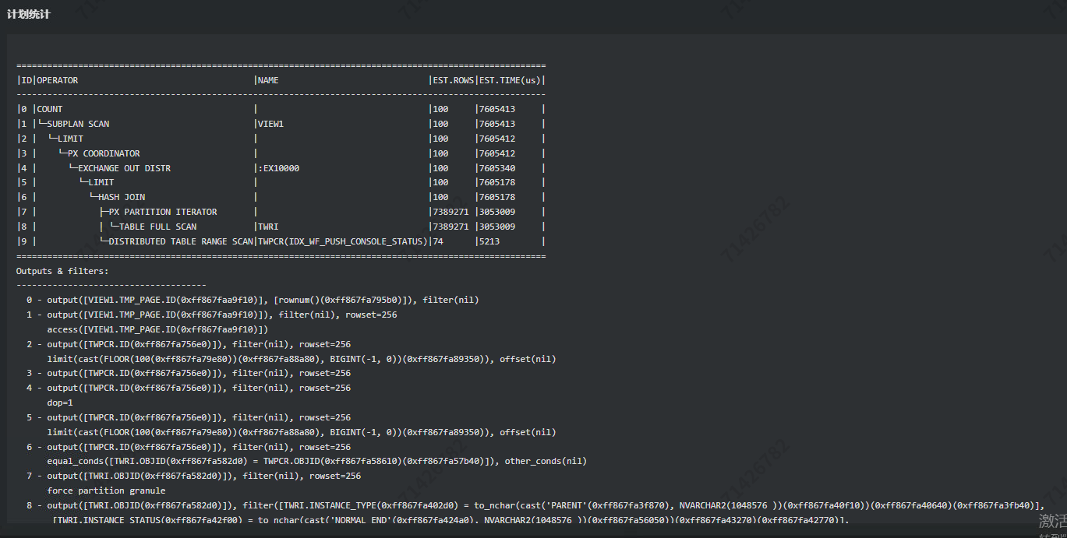Select the SUBPLAN SCAN operator
Viewport: 1067px width, 538px height.
pos(78,124)
